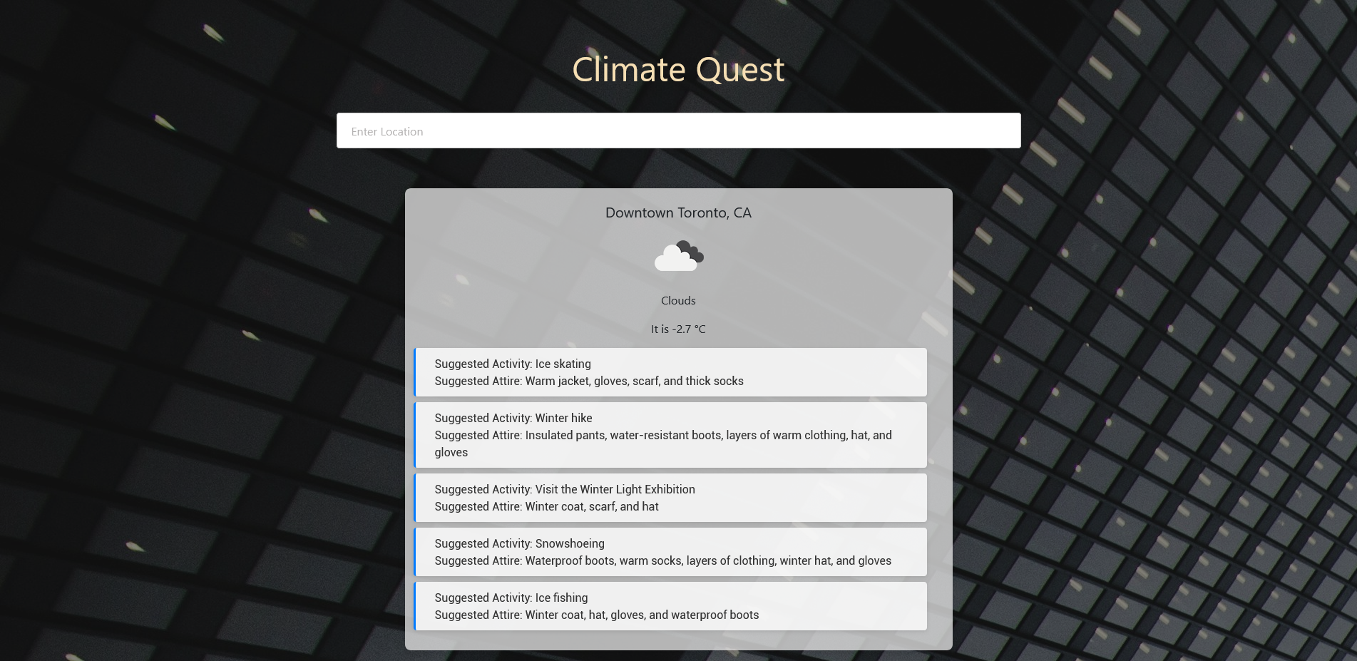Image resolution: width=1357 pixels, height=661 pixels.
Task: Click the cloudy weather icon
Action: point(678,257)
